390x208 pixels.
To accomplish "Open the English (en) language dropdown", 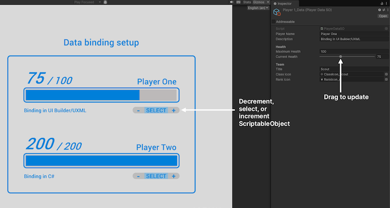I will click(x=258, y=8).
